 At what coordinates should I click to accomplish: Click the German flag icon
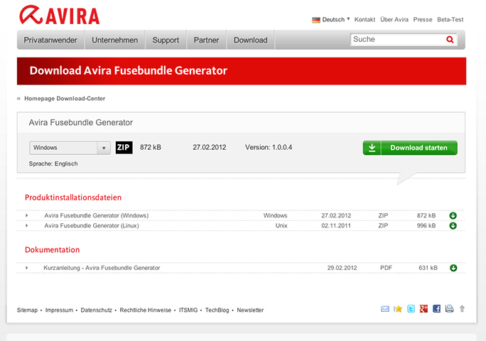coord(316,20)
